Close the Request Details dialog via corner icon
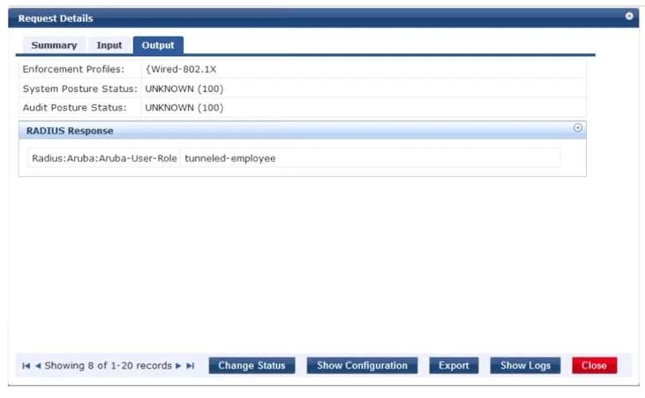This screenshot has height=398, width=645. [629, 16]
